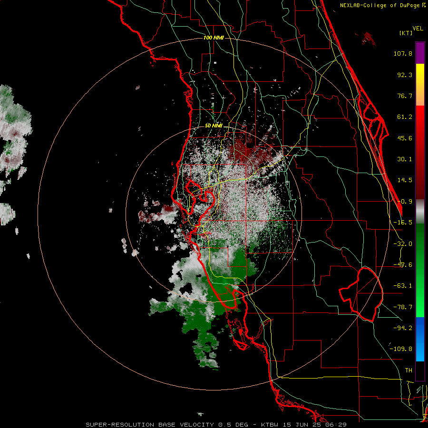Click the purple segment of the velocity color bar
The height and width of the screenshot is (428, 428).
pos(420,53)
